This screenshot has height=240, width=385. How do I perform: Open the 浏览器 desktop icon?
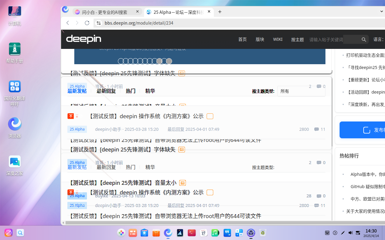pos(14,128)
